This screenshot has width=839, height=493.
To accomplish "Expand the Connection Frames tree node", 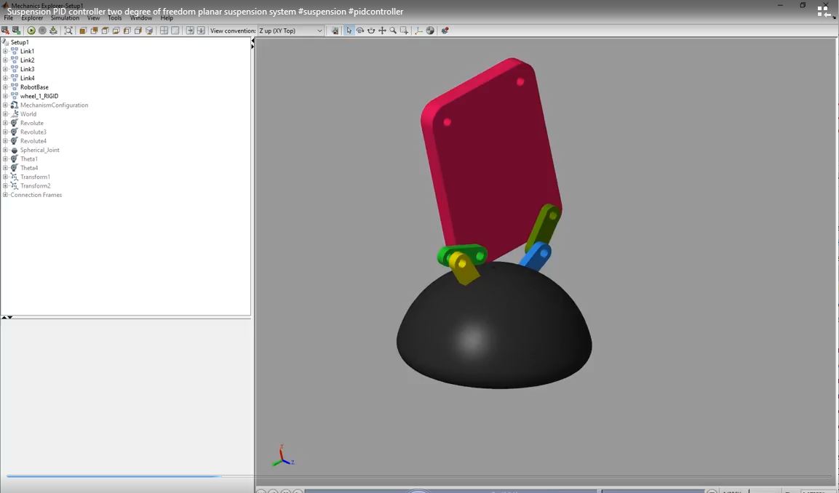I will pyautogui.click(x=5, y=195).
